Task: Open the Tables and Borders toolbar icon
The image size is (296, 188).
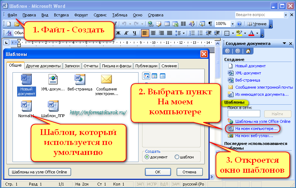Action: click(159, 24)
